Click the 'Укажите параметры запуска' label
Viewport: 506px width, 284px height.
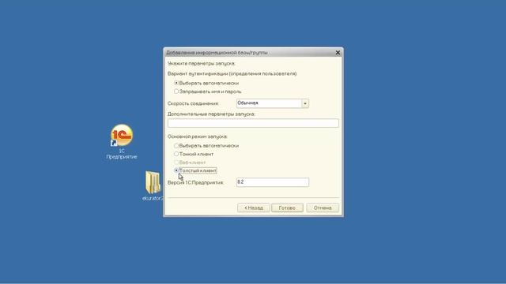202,63
